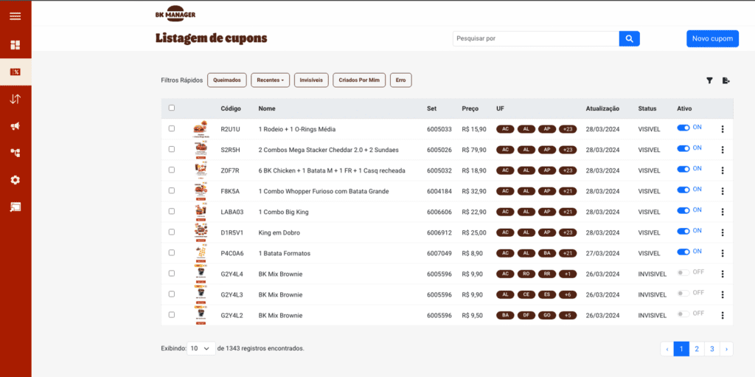The height and width of the screenshot is (377, 755).
Task: Open the Recentes filter dropdown
Action: tap(270, 80)
